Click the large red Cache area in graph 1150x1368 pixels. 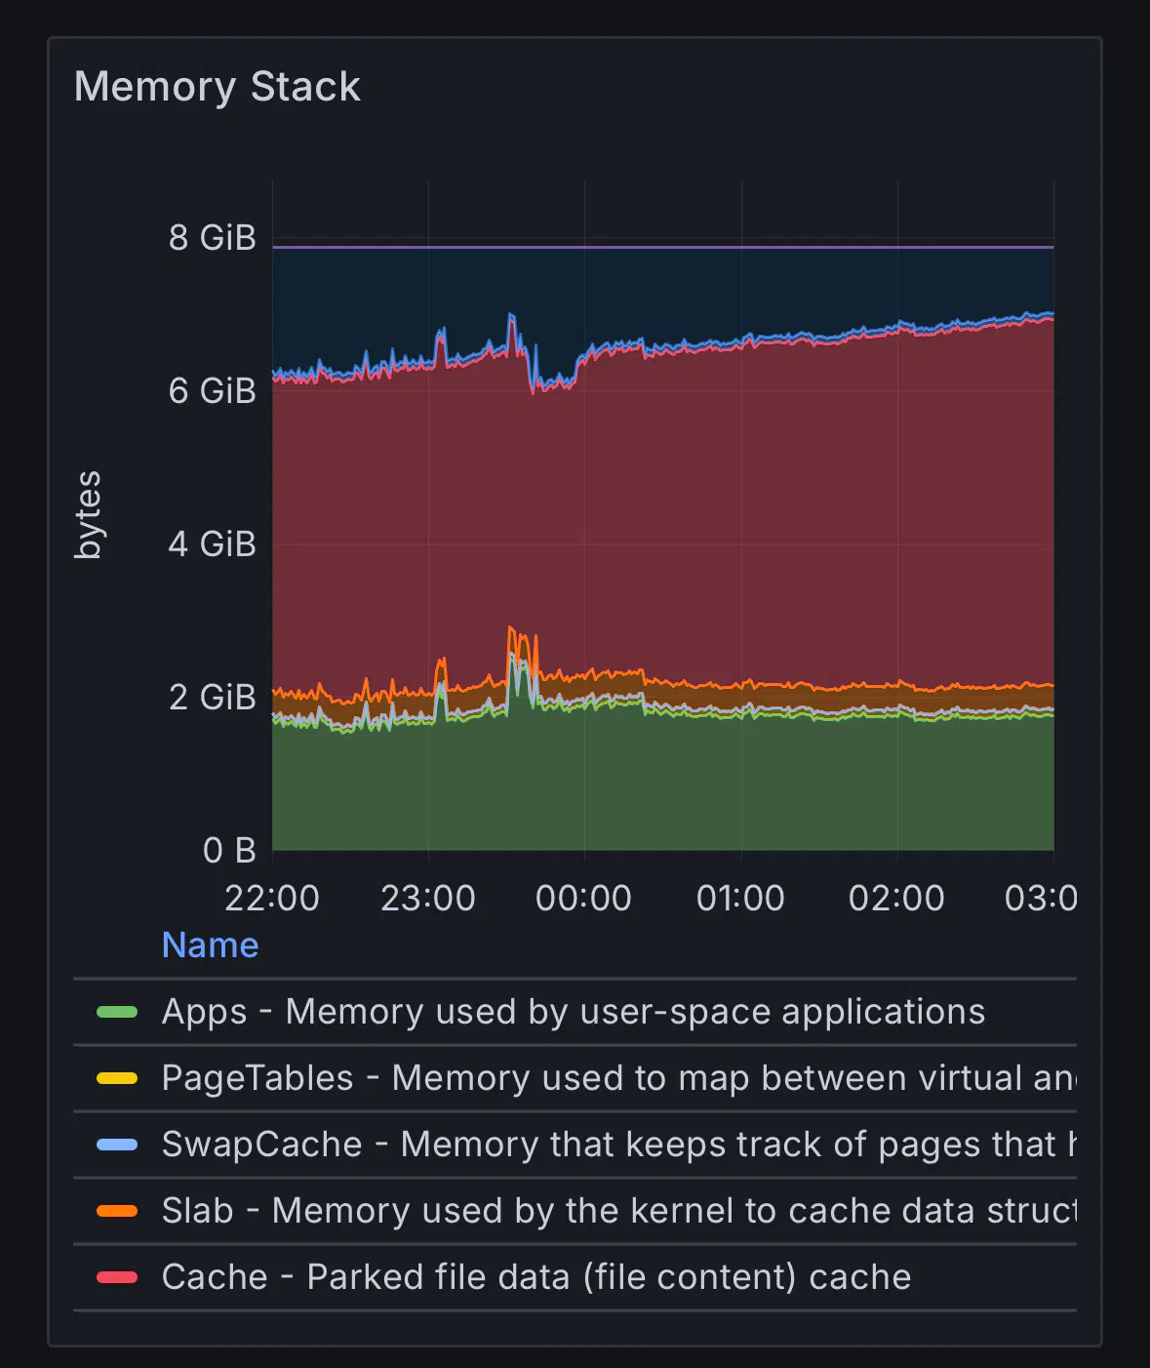click(x=663, y=517)
